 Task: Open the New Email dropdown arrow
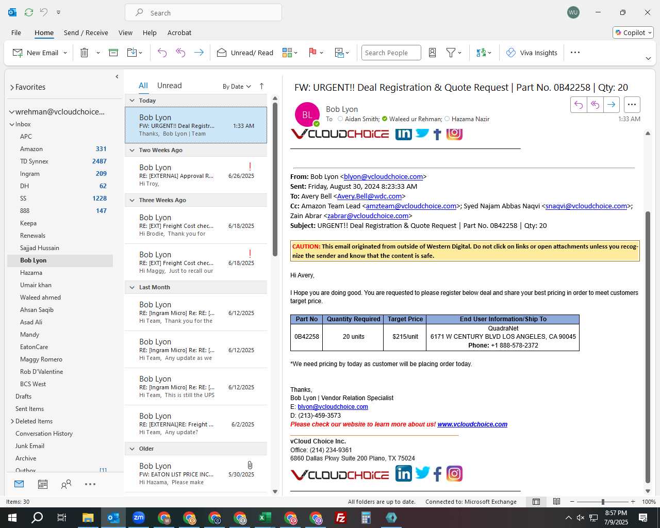tap(65, 53)
